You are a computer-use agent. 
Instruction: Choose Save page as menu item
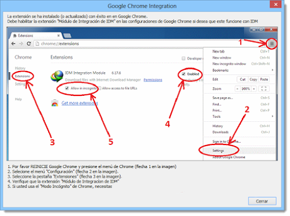(240, 98)
